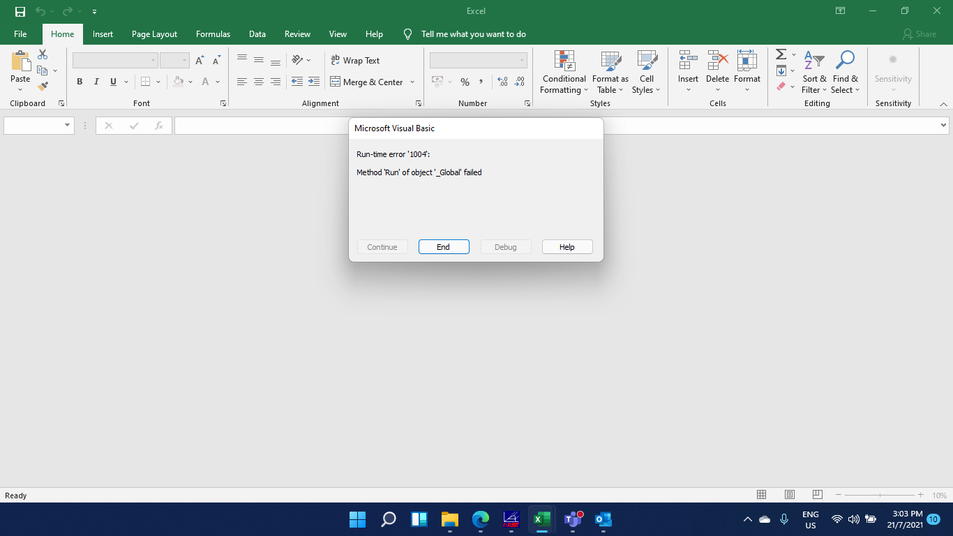The width and height of the screenshot is (953, 536).
Task: Click the AutoSum icon
Action: [781, 54]
